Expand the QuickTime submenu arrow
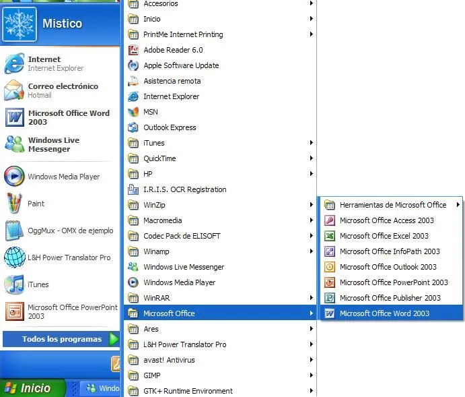The image size is (465, 397). (311, 158)
